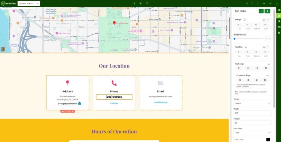Open the settings gears tab in right sidebar
This screenshot has height=142, width=281.
point(279,27)
